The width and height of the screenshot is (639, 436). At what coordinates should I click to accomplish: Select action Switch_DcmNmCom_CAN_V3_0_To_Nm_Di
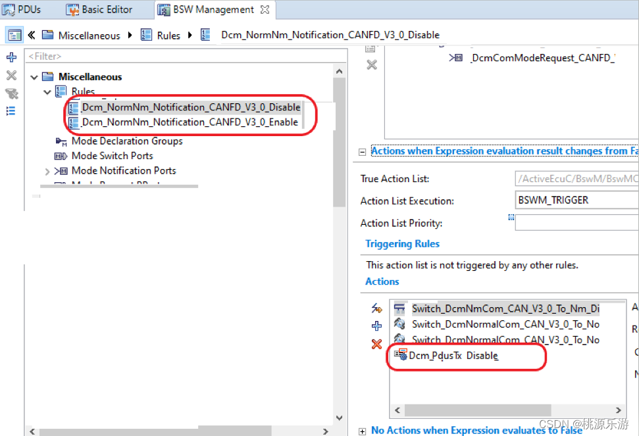point(505,308)
